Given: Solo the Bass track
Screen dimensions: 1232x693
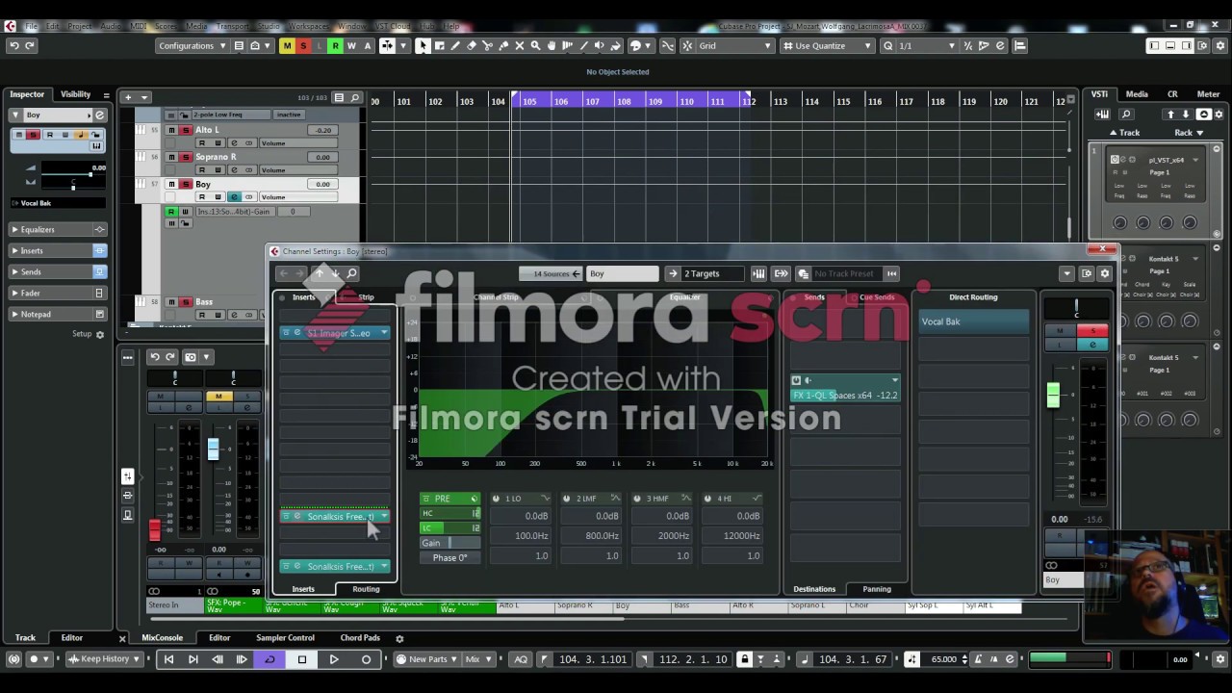Looking at the screenshot, I should [x=186, y=302].
